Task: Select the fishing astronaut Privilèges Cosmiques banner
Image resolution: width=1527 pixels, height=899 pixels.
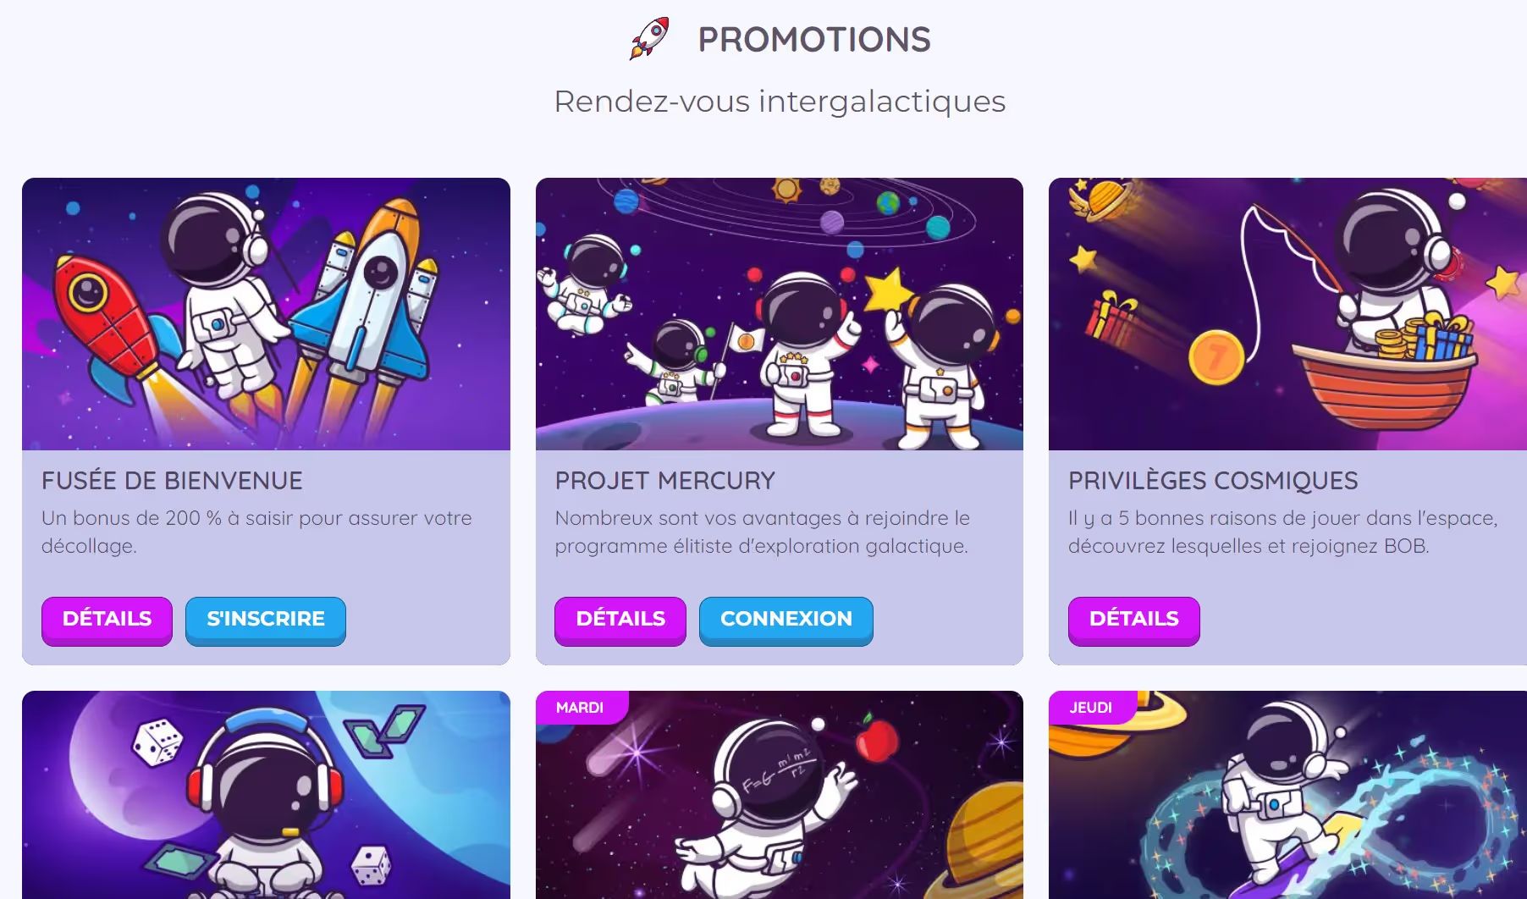Action: 1287,314
